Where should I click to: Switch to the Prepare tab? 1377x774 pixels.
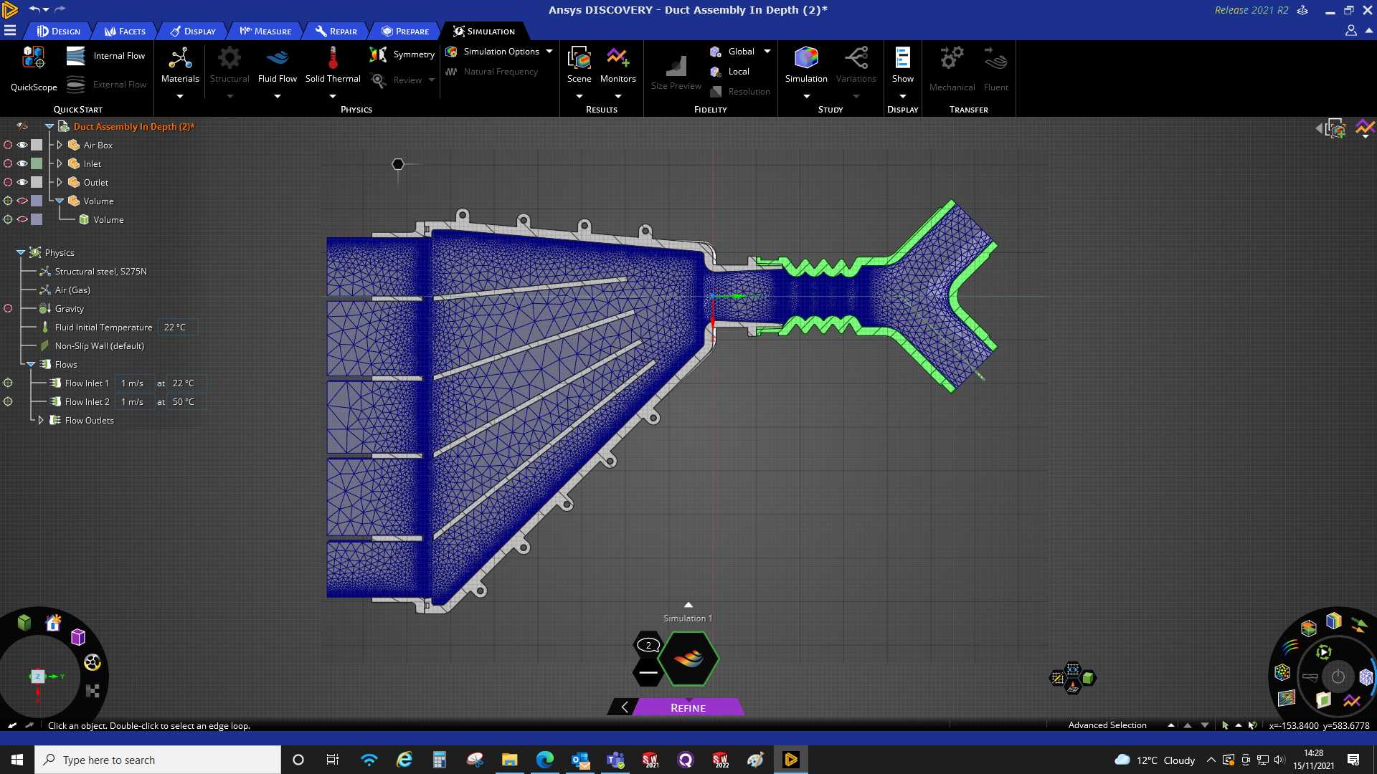point(405,31)
